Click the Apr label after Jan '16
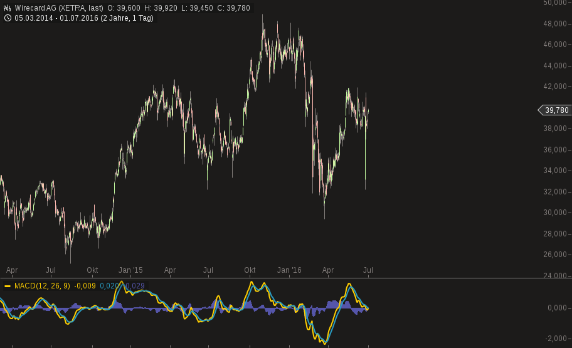 pos(328,270)
